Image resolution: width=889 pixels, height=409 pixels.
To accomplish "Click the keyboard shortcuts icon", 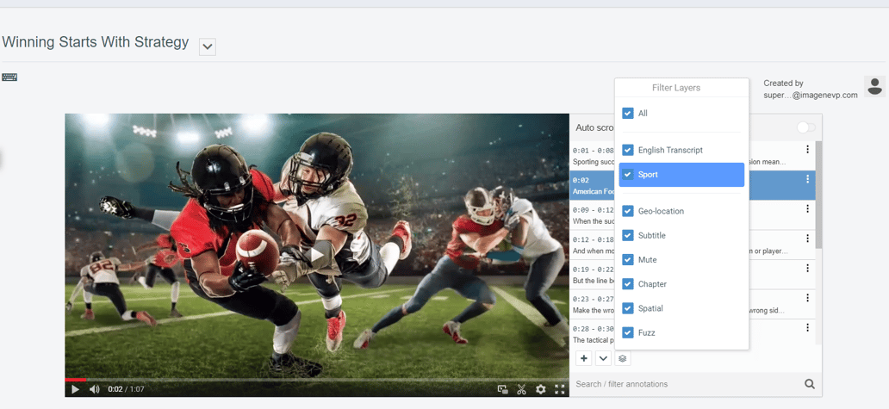I will (9, 77).
